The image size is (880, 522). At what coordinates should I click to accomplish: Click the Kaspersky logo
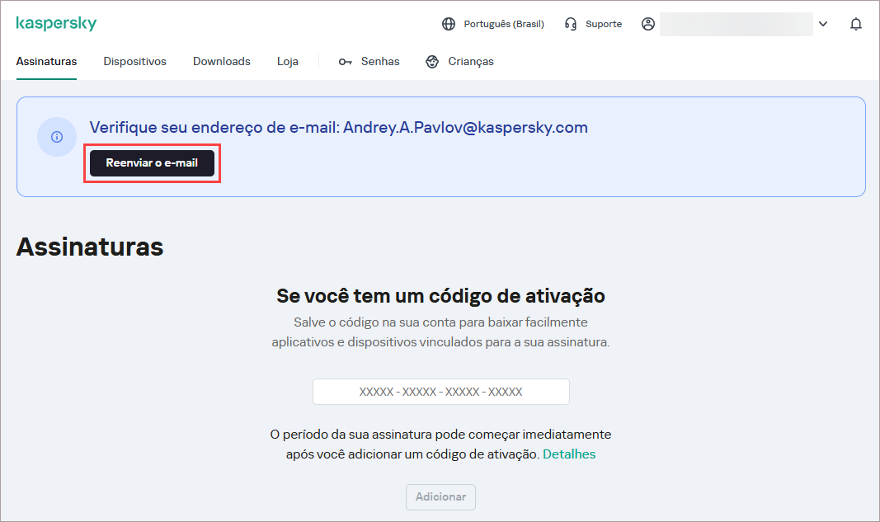click(56, 23)
